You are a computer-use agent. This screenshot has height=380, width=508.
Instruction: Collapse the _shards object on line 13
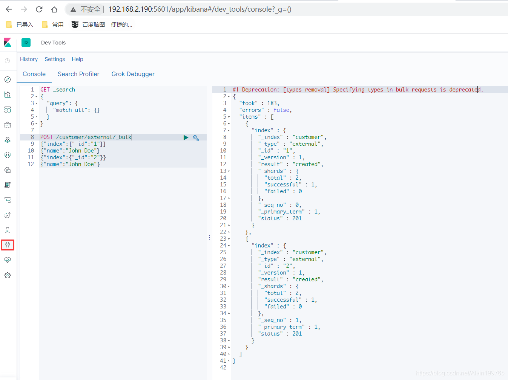[229, 171]
